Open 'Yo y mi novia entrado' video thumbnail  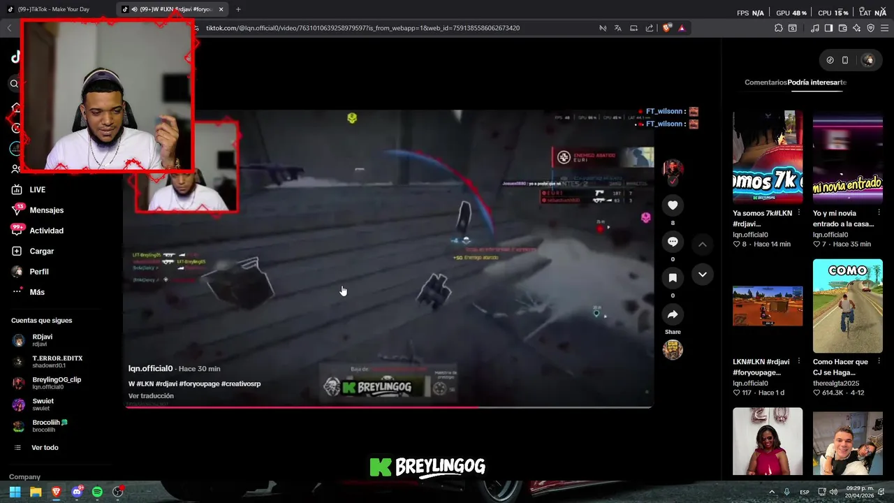[x=848, y=156]
